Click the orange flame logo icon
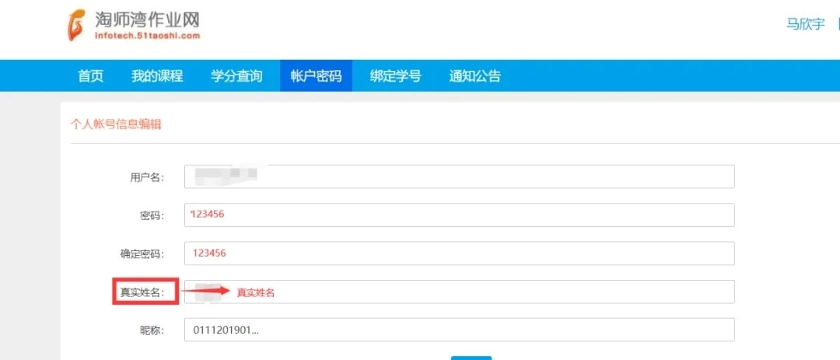The image size is (840, 360). point(77,25)
